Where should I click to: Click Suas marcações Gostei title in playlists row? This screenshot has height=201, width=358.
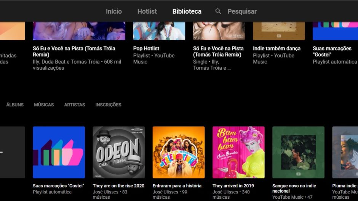(x=58, y=186)
